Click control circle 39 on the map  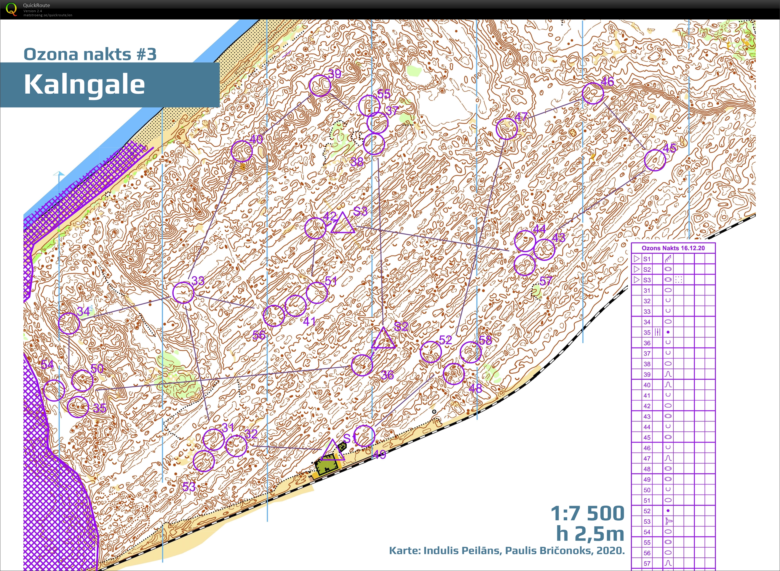(320, 86)
